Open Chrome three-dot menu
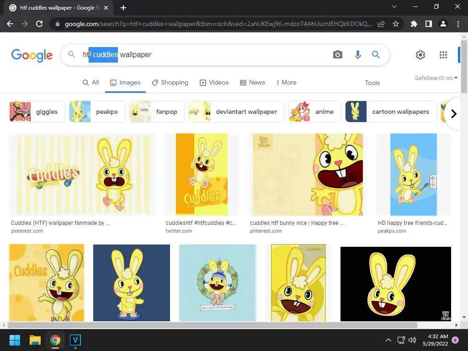 pos(458,24)
